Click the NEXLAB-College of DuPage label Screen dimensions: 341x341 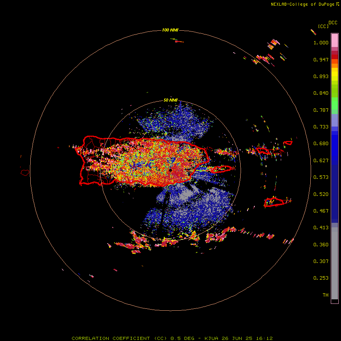click(x=305, y=4)
